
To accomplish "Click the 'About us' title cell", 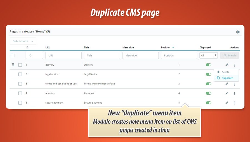I will (x=89, y=93).
